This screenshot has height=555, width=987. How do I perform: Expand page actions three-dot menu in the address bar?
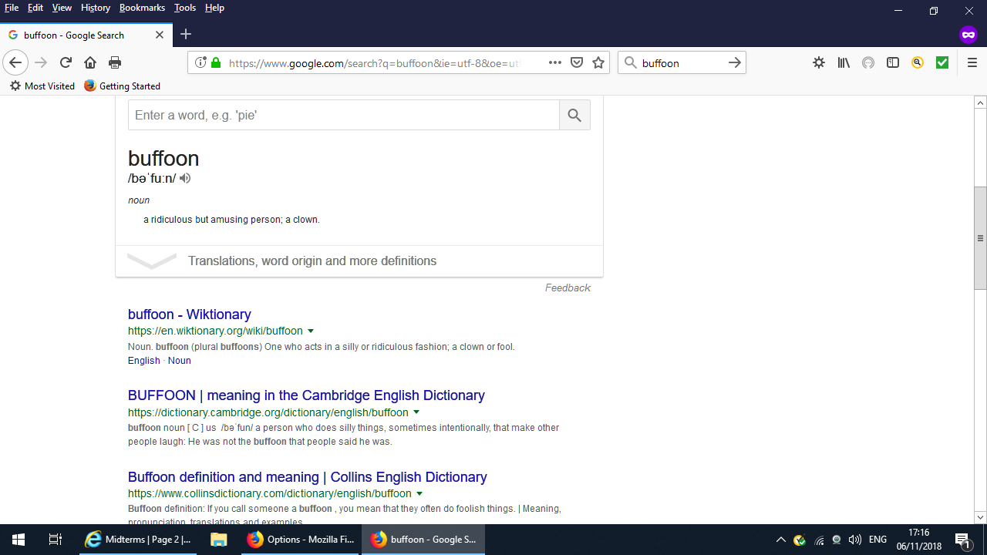[x=555, y=62]
